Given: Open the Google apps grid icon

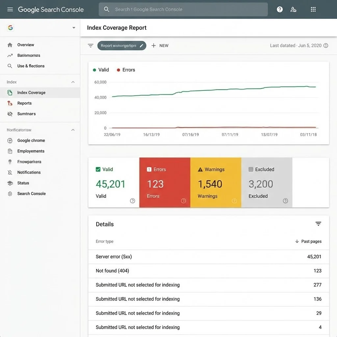Looking at the screenshot, I should (x=313, y=9).
